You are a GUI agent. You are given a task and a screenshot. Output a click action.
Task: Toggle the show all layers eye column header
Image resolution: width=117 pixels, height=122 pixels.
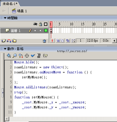(35, 24)
